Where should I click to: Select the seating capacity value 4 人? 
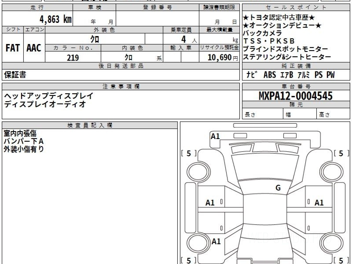pos(189,39)
